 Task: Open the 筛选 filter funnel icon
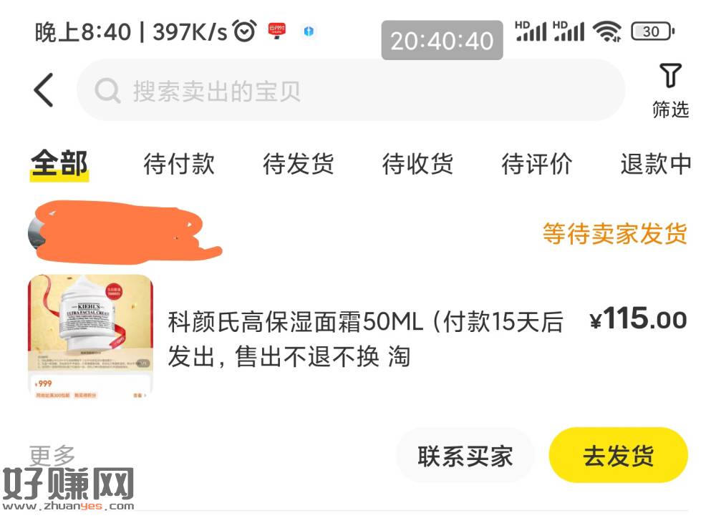click(670, 76)
